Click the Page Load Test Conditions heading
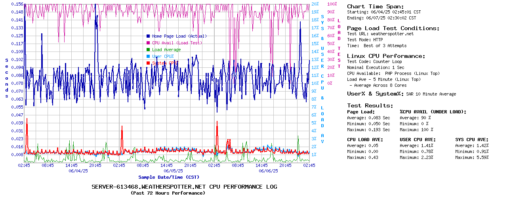Image resolution: width=515 pixels, height=218 pixels. click(x=393, y=28)
